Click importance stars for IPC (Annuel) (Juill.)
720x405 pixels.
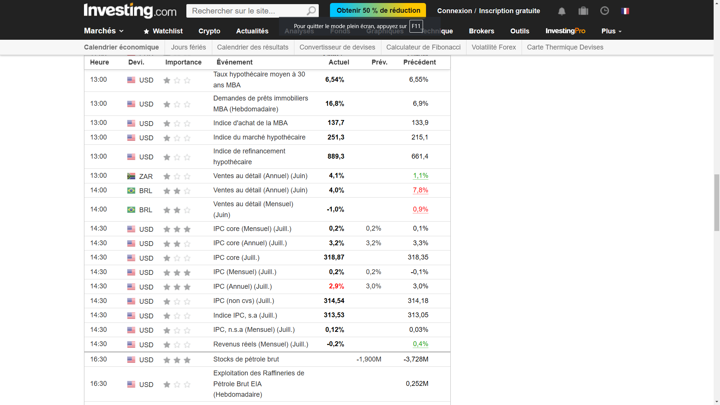click(177, 287)
